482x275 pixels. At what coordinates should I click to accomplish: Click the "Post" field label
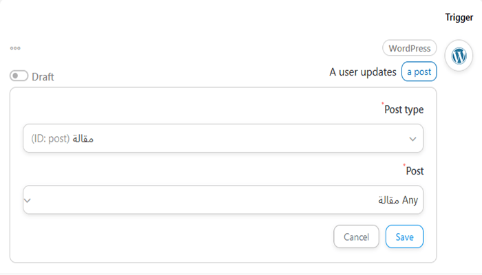click(415, 170)
